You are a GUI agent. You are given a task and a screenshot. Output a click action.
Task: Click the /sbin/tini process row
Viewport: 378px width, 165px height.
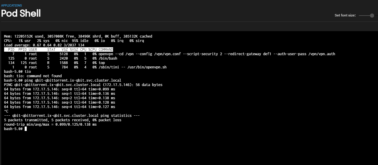[85, 67]
